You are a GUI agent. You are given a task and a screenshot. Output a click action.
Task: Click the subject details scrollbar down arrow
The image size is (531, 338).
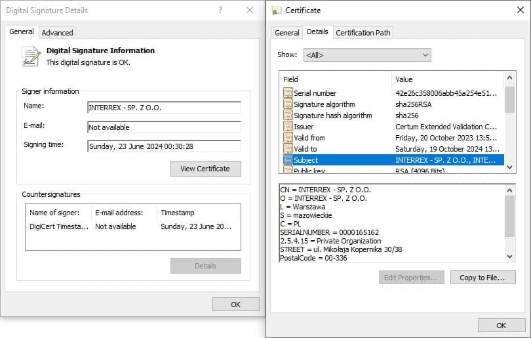509,257
